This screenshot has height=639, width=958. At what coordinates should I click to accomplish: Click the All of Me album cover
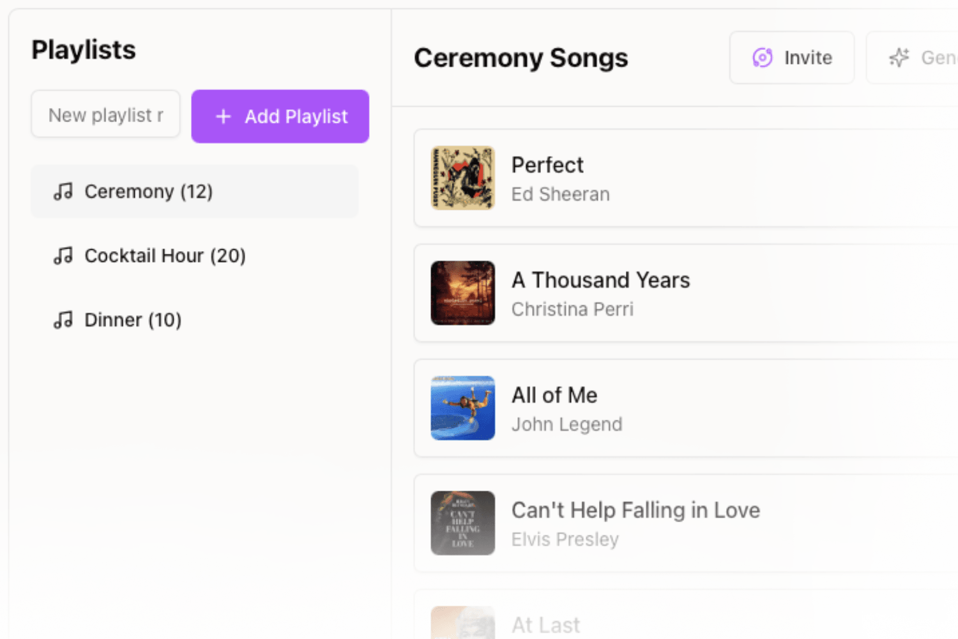coord(462,408)
